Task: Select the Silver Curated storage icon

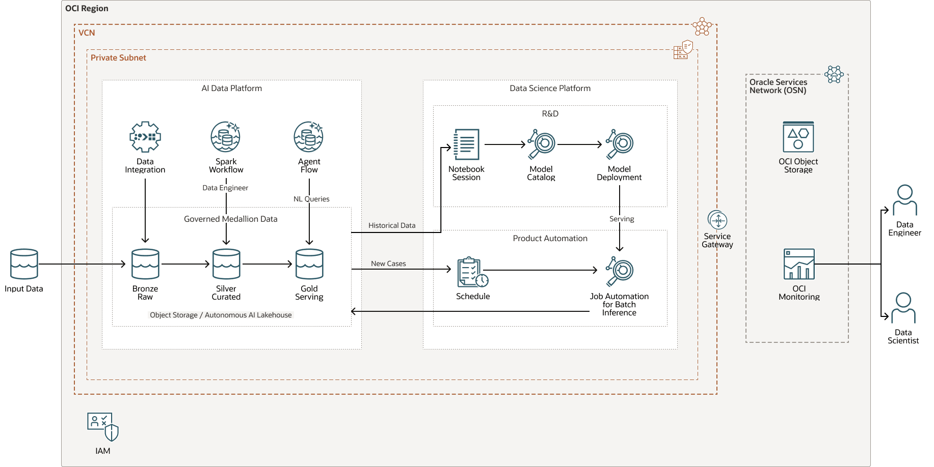Action: point(226,264)
